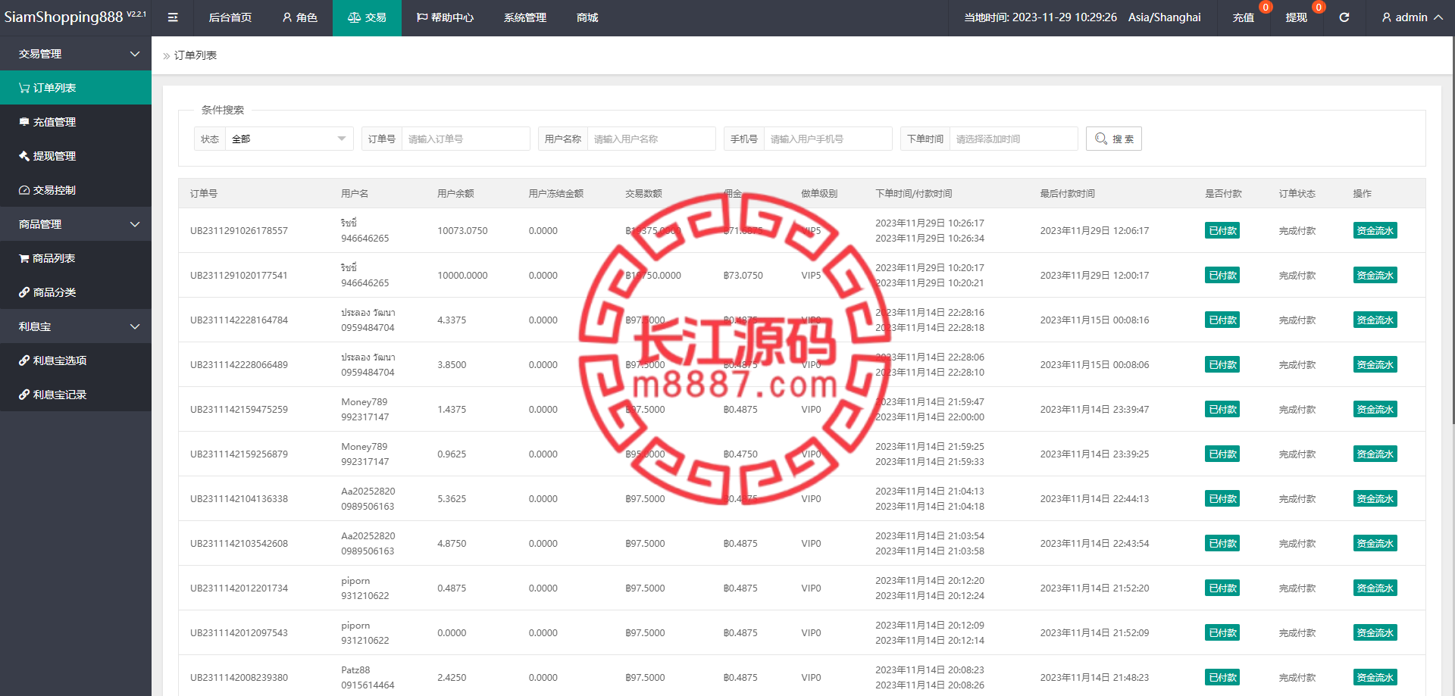Click the 搜索 search button

click(1114, 139)
